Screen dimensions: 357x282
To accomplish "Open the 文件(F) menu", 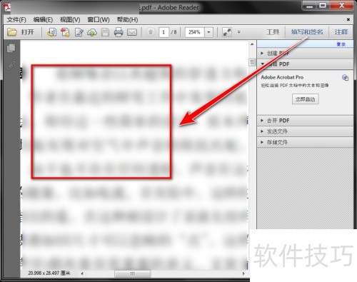I will tap(16, 19).
